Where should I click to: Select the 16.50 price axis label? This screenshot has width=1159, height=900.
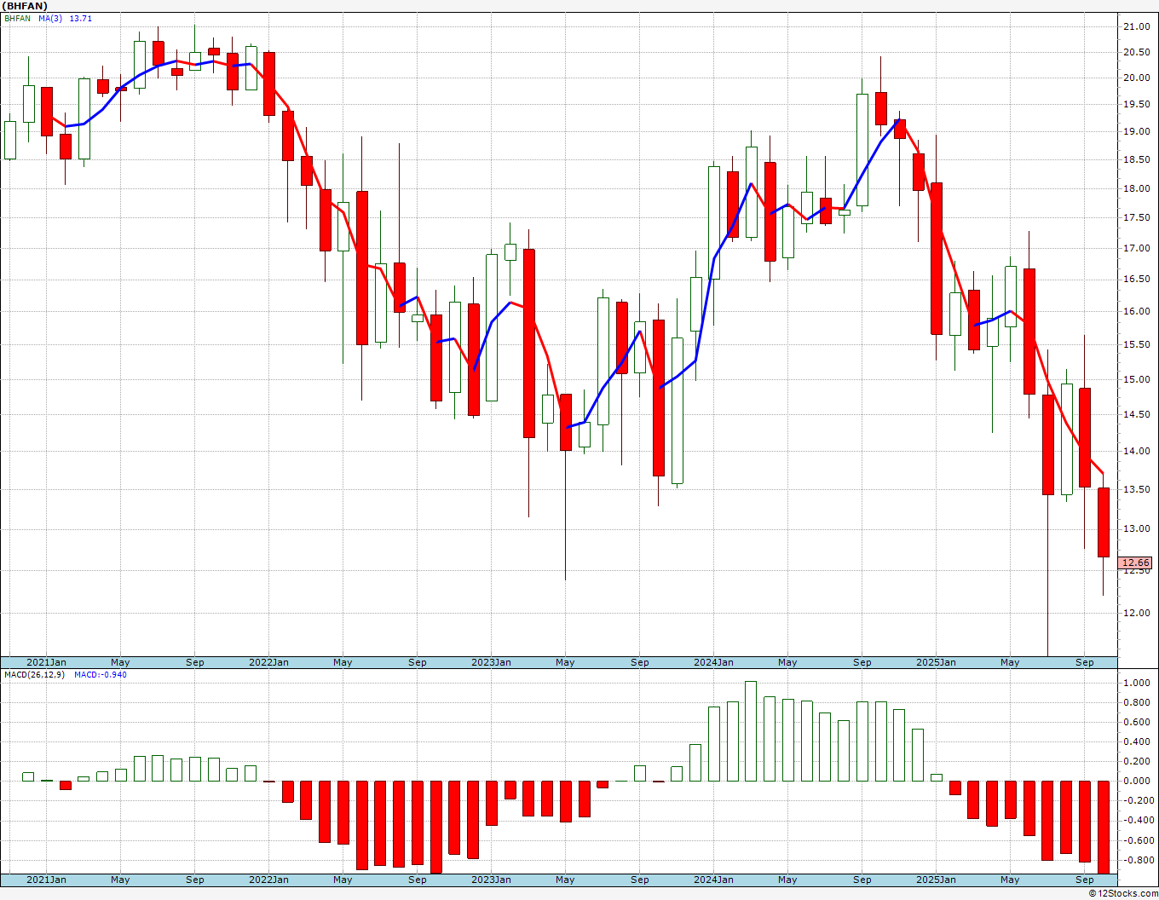(1136, 280)
